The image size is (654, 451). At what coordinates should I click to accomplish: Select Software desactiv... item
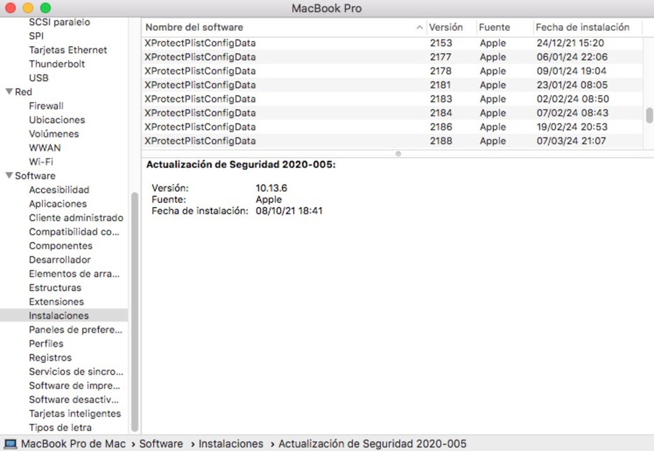74,400
